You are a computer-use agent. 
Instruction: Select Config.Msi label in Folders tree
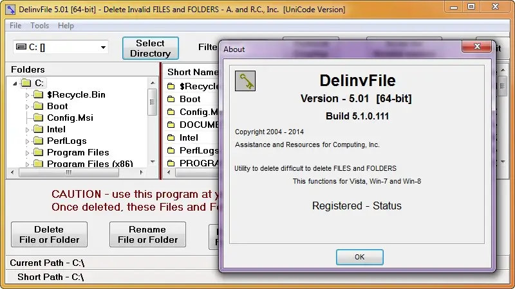(x=70, y=118)
